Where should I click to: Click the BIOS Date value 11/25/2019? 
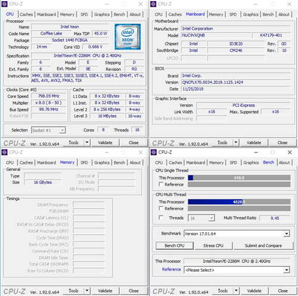pyautogui.click(x=237, y=89)
